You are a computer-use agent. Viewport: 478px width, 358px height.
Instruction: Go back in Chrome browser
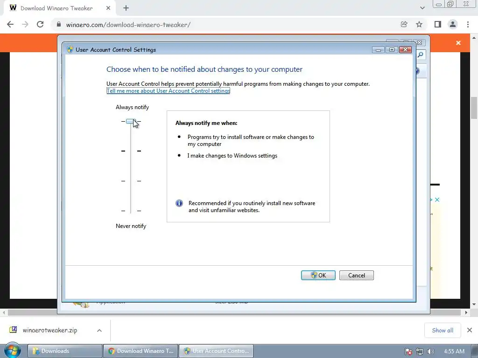pos(10,24)
